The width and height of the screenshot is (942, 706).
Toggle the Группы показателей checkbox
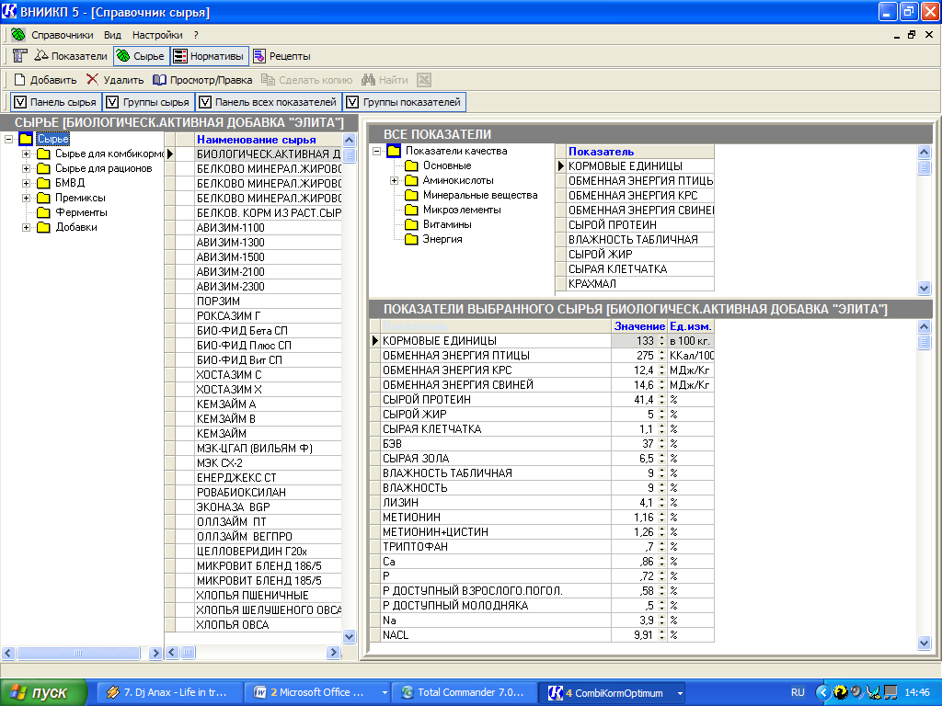click(x=351, y=102)
